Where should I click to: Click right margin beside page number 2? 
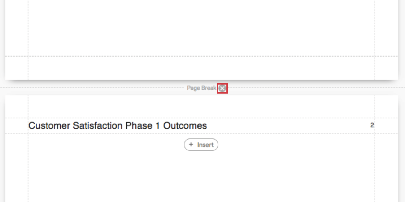(386, 126)
